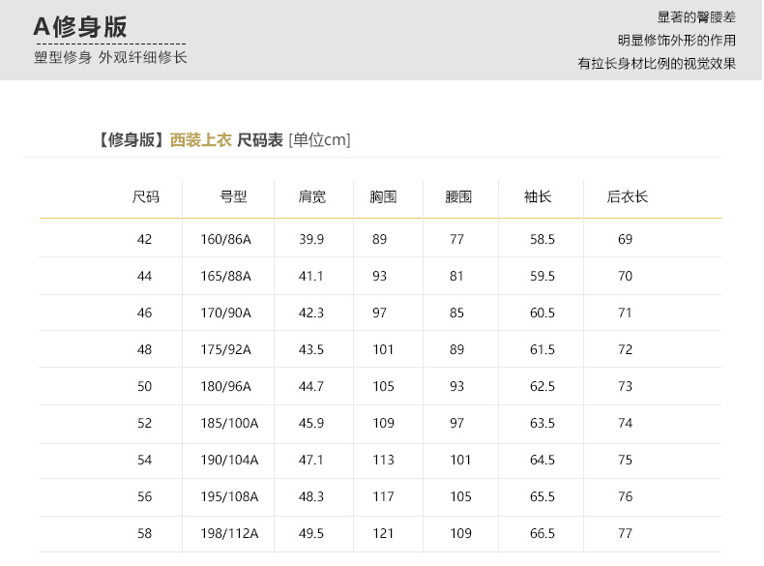The height and width of the screenshot is (566, 764).
Task: Click the '165/88A' cell
Action: point(226,277)
